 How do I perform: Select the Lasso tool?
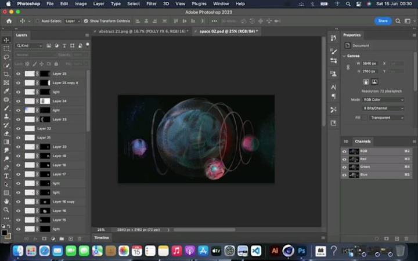6,57
